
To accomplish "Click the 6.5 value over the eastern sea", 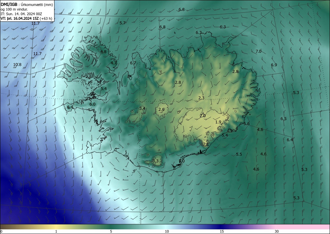I will [x=283, y=119].
